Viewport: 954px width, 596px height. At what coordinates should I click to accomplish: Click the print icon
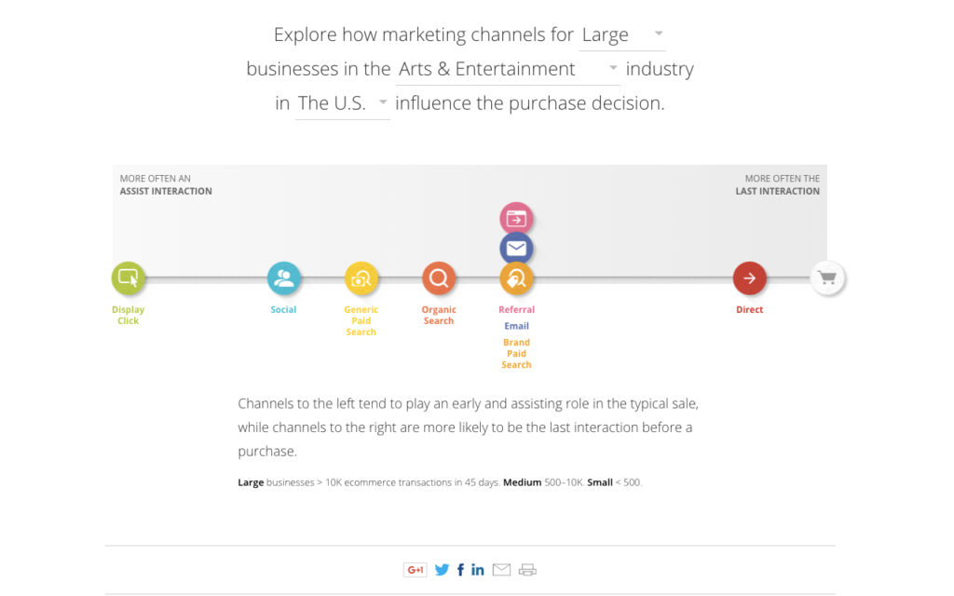click(x=526, y=569)
